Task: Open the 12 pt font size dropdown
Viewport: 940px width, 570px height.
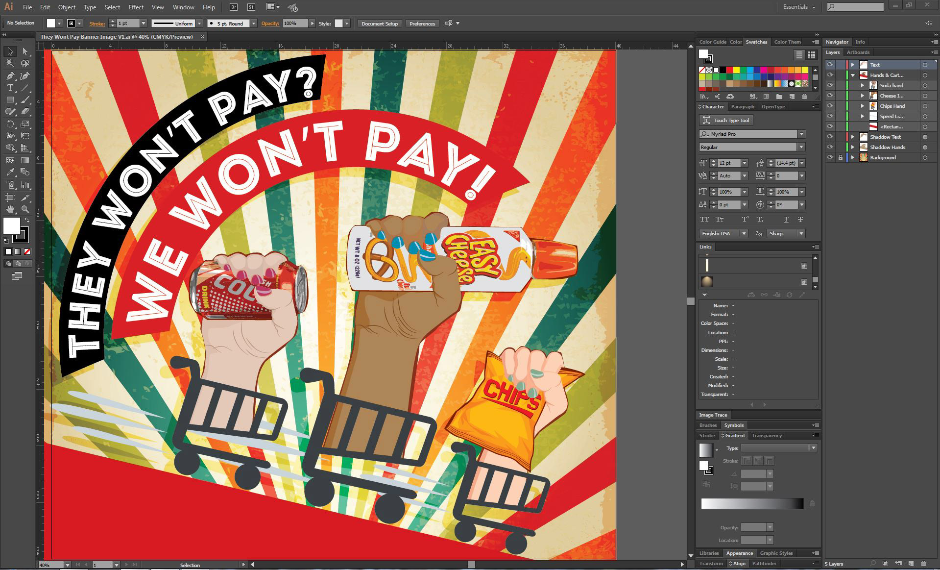Action: tap(745, 163)
